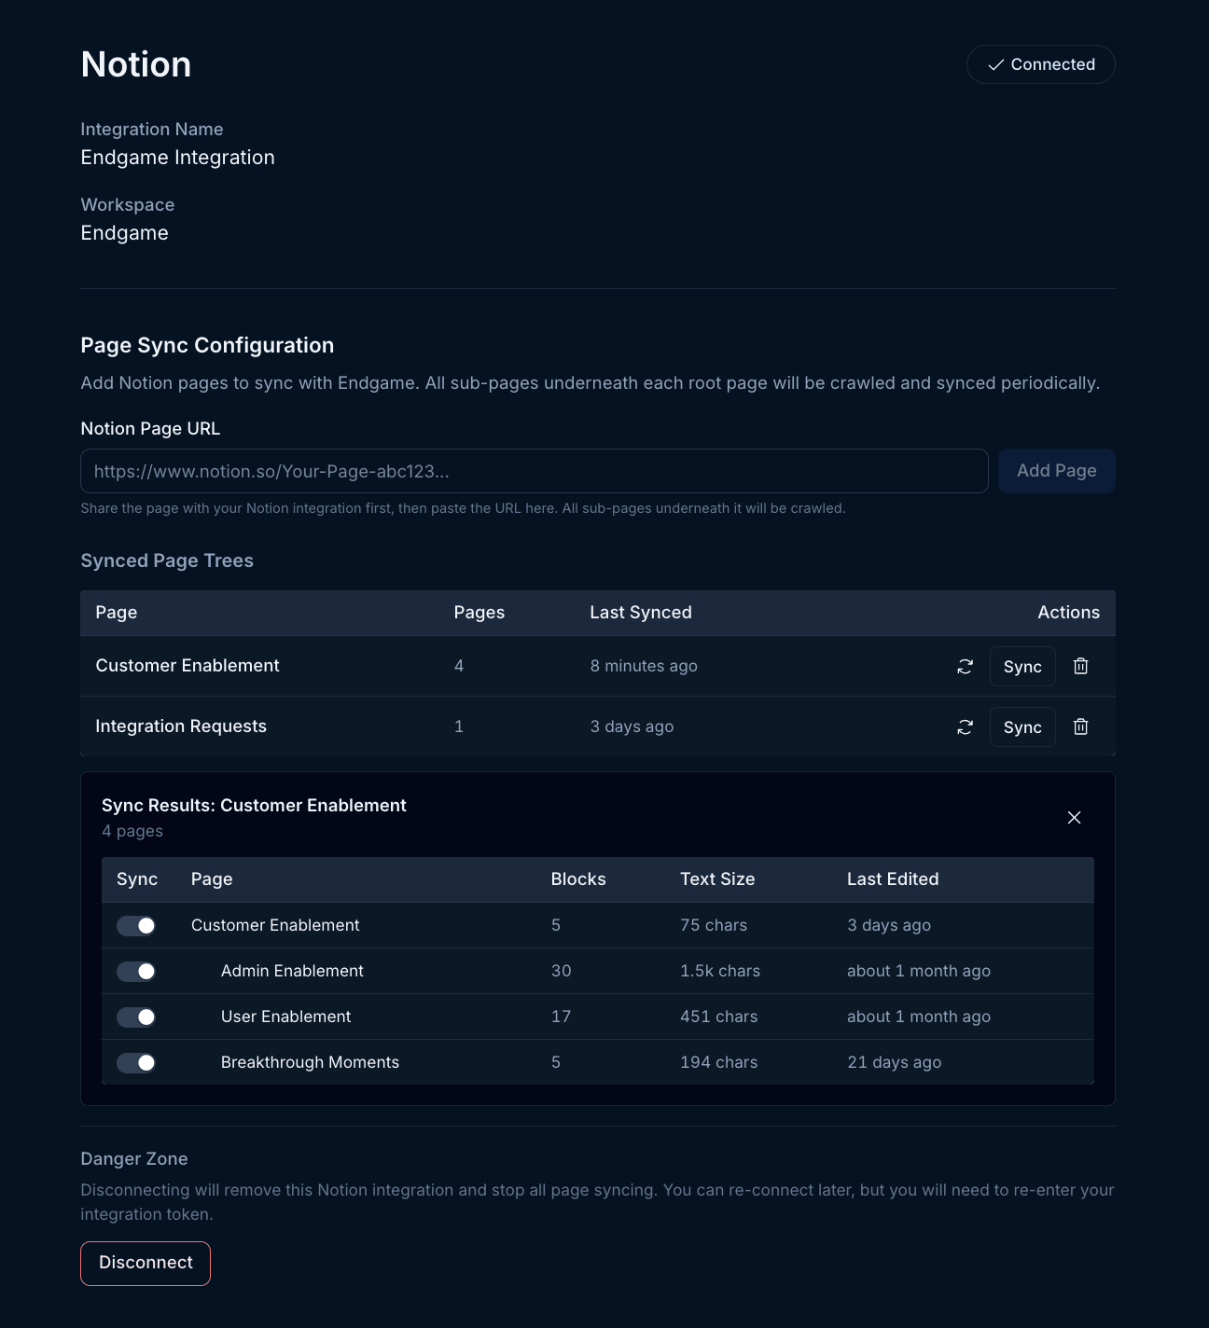
Task: Trigger Sync for Integration Requests
Action: [x=1021, y=726]
